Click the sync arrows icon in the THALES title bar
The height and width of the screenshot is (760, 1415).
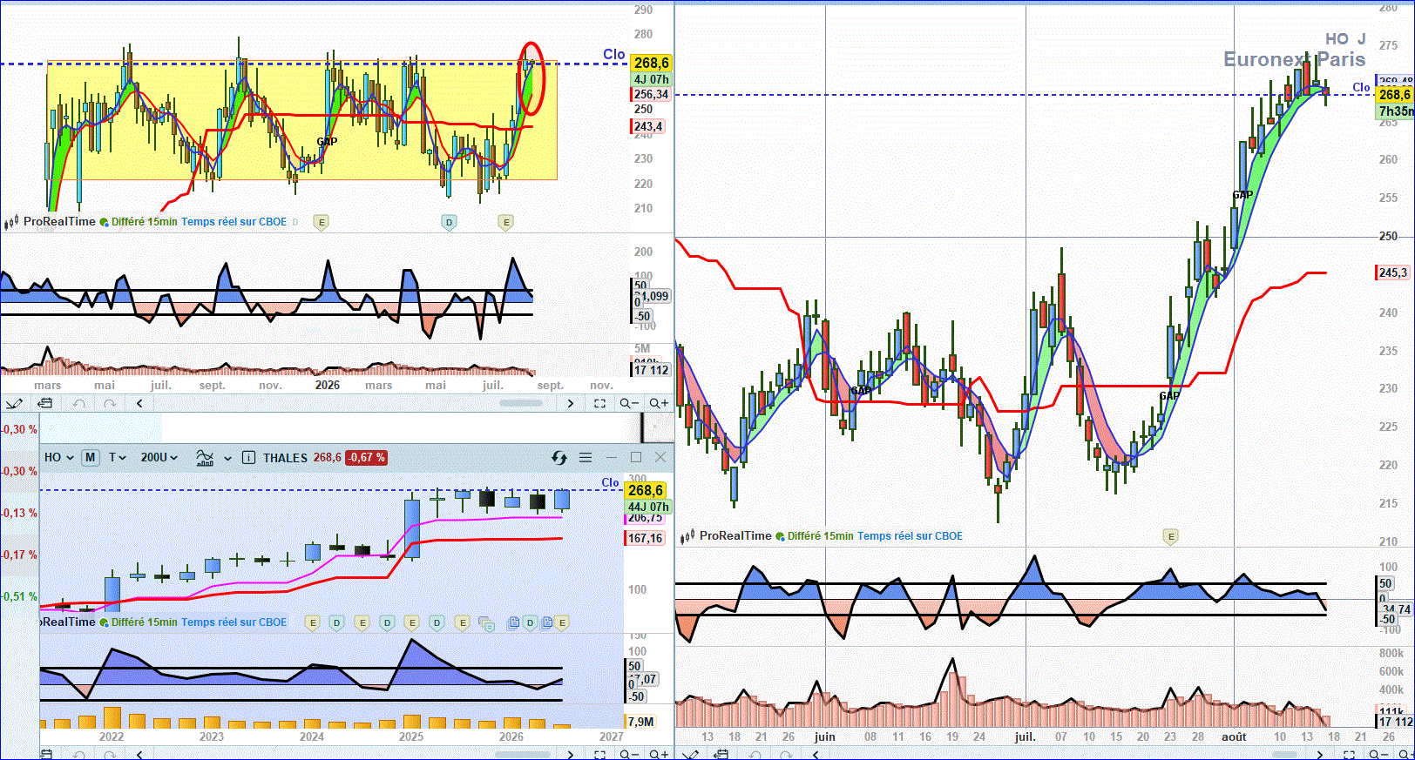pyautogui.click(x=559, y=457)
